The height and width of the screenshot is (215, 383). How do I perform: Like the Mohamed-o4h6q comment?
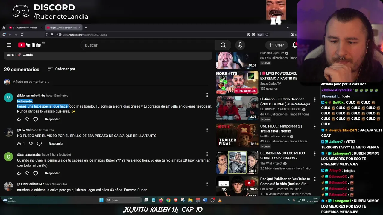click(x=19, y=119)
